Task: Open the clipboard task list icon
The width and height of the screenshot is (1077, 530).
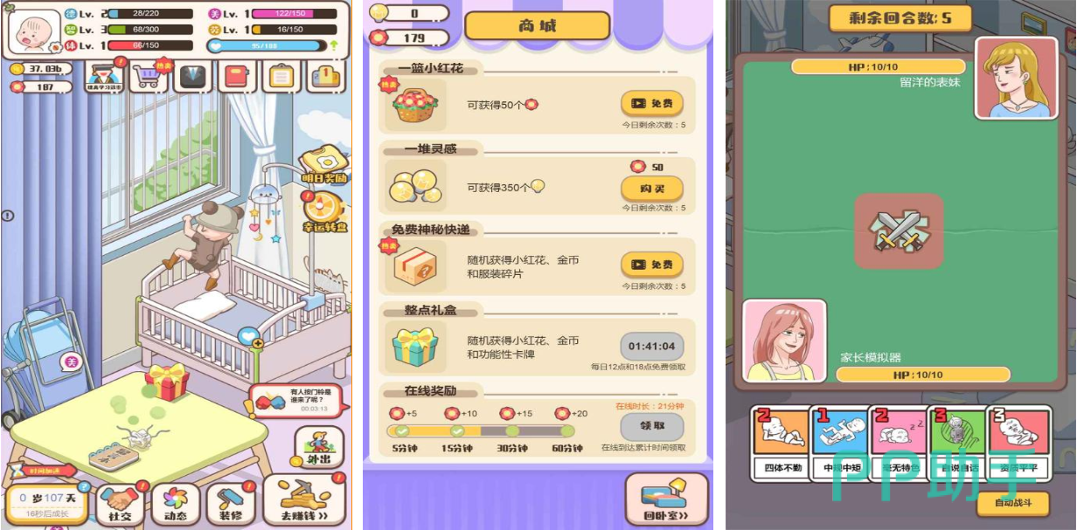Action: [281, 76]
